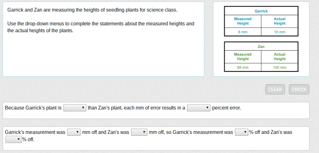Click Garrick's Actual Height column header
Viewport: 319px width, 153px height.
pos(280,21)
